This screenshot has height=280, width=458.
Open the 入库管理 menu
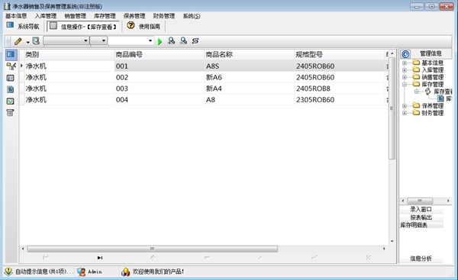(x=46, y=16)
